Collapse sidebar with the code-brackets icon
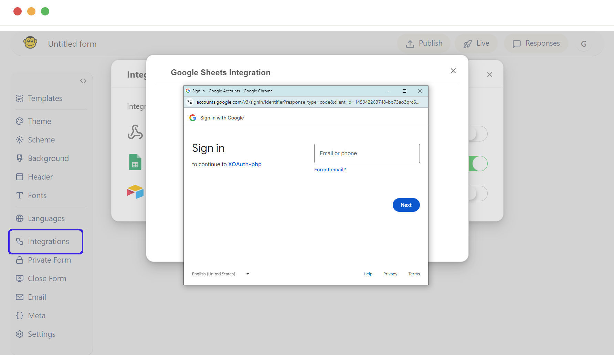 click(83, 81)
